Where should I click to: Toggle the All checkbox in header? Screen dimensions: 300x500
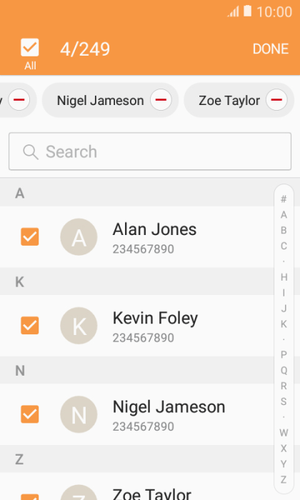30,48
